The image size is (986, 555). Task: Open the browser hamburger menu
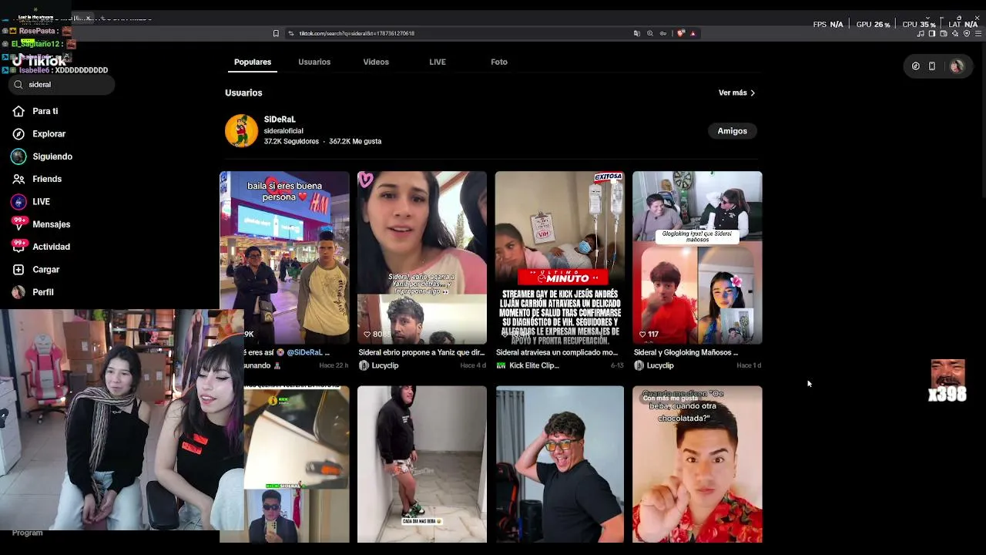pyautogui.click(x=978, y=33)
